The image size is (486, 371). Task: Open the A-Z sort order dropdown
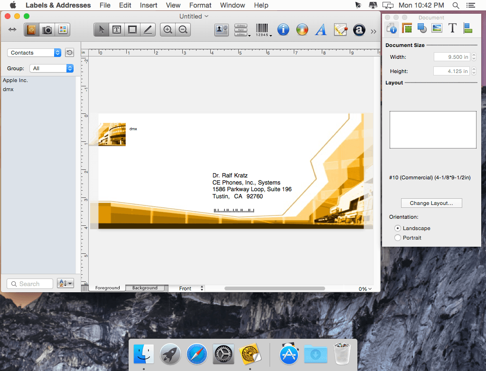[x=65, y=283]
